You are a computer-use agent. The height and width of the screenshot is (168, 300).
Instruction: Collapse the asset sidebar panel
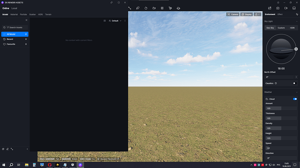tap(27, 20)
